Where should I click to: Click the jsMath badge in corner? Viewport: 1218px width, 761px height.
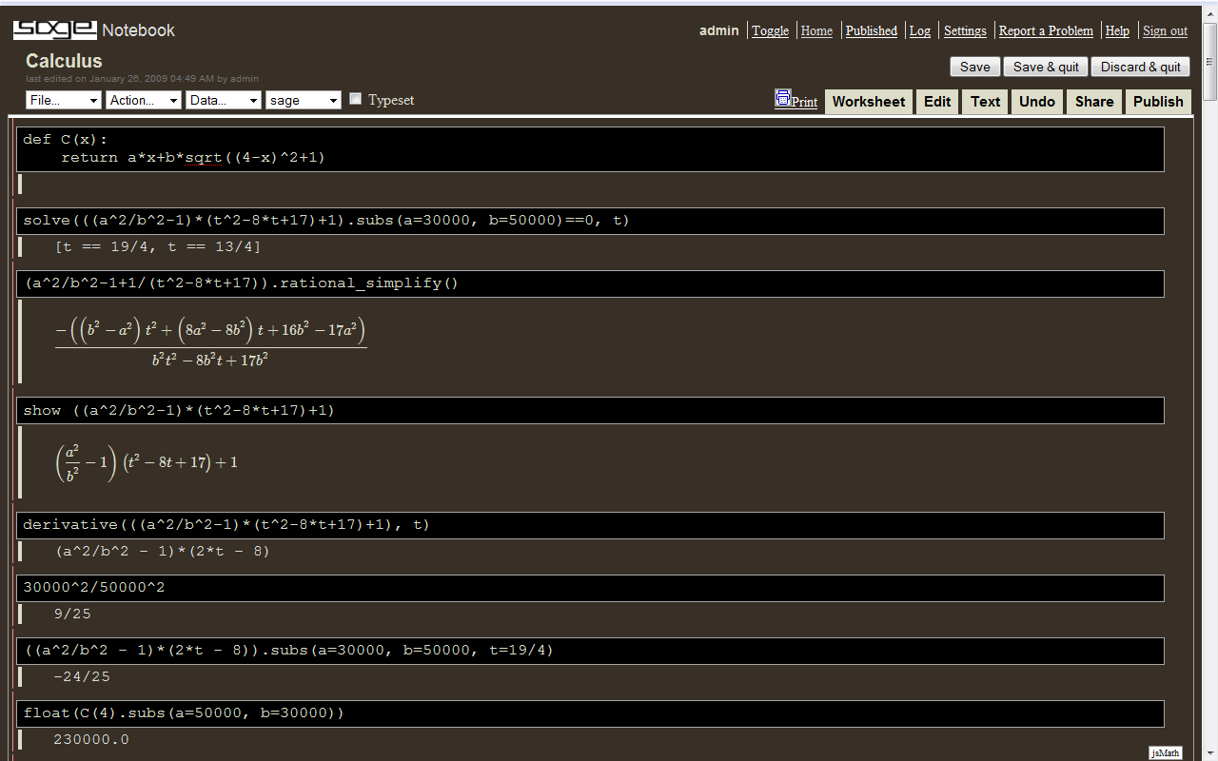[x=1165, y=752]
